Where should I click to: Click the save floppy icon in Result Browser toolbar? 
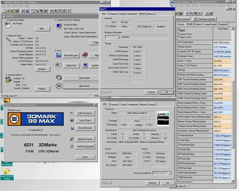[181, 13]
